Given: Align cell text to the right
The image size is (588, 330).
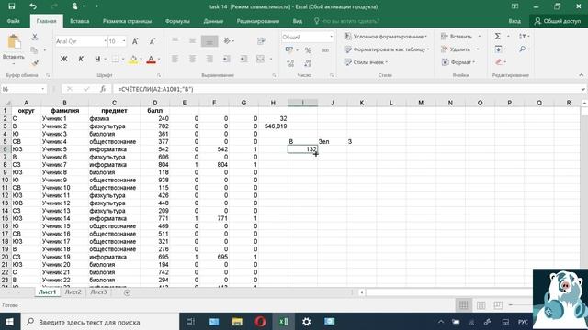Looking at the screenshot, I should [x=209, y=59].
